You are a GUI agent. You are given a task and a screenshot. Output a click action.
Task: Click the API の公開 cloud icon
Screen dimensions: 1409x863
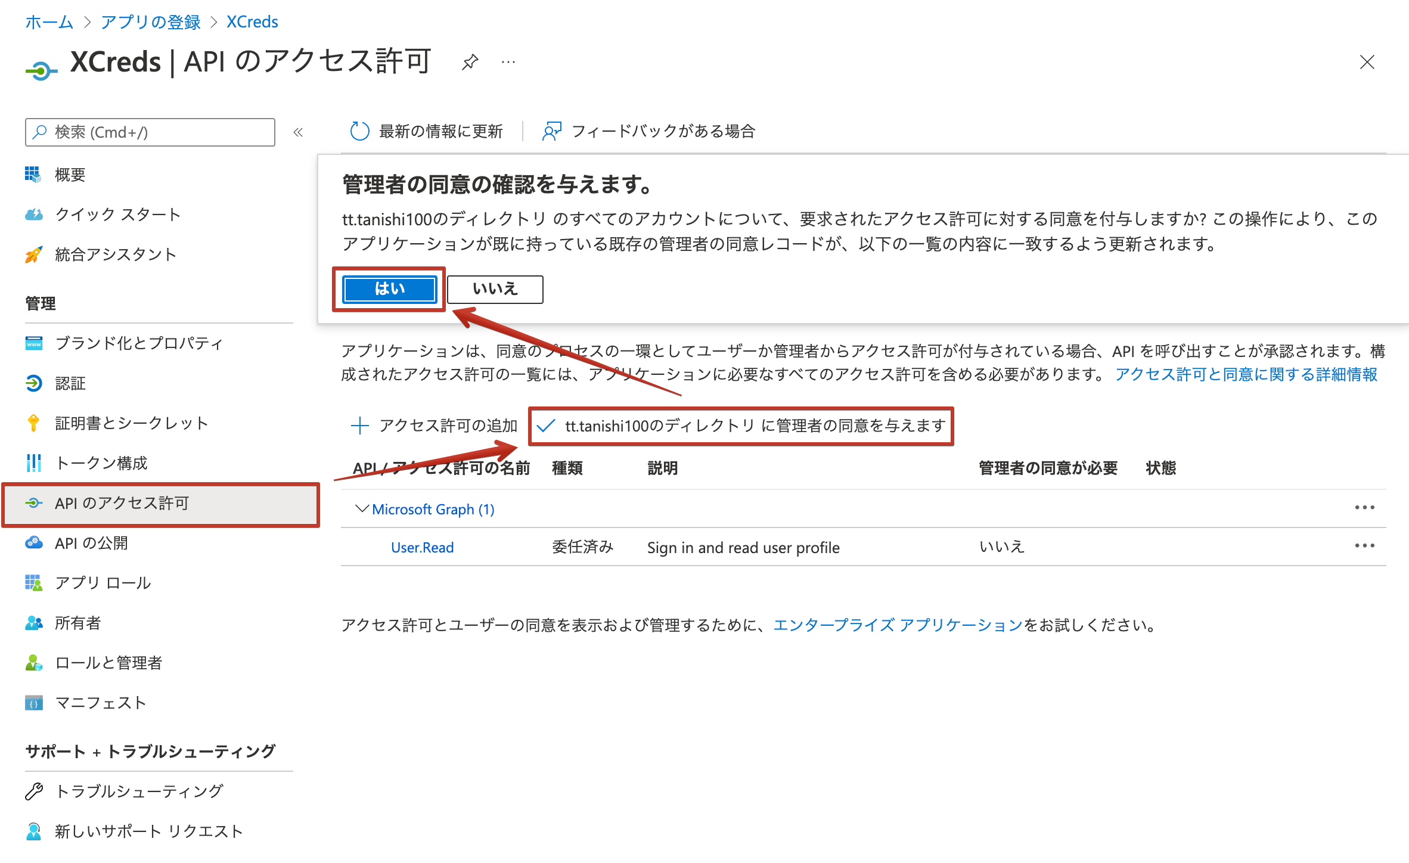[x=34, y=543]
